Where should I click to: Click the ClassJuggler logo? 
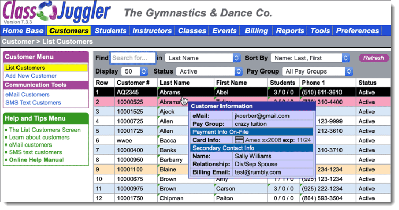tap(56, 12)
